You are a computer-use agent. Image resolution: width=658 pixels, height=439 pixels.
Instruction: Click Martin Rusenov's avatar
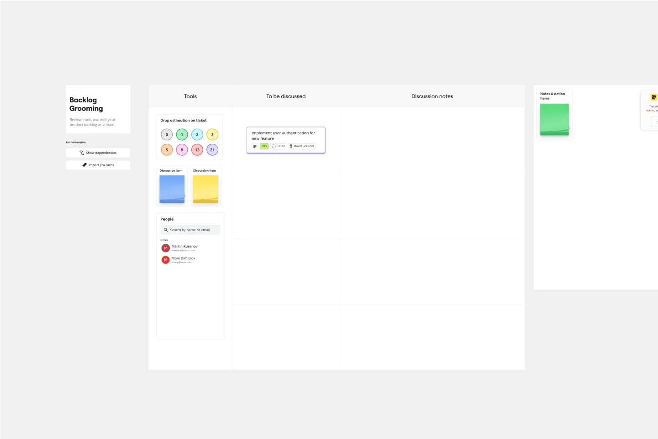pos(166,248)
